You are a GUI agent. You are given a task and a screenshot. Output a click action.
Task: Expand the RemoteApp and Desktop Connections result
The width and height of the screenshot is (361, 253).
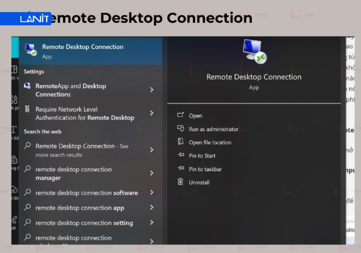tap(151, 90)
